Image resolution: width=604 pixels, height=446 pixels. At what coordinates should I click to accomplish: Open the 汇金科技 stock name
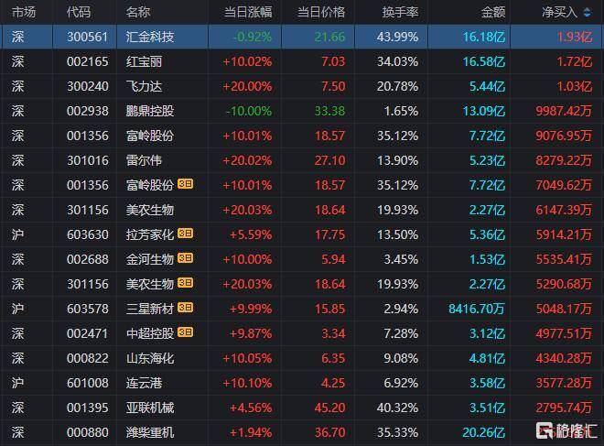tap(150, 37)
